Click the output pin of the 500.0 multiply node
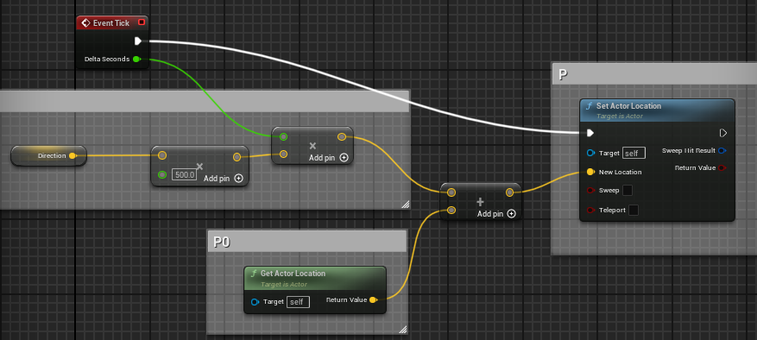The height and width of the screenshot is (340, 757). coord(237,157)
